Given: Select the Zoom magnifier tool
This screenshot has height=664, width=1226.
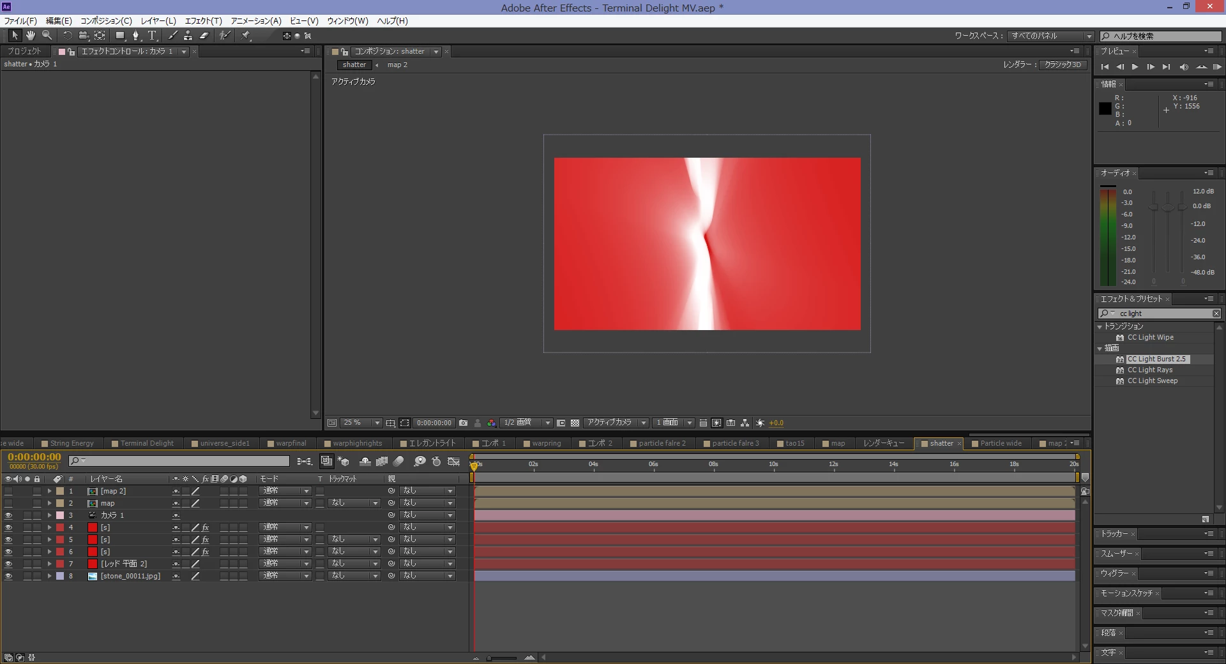Looking at the screenshot, I should (47, 36).
